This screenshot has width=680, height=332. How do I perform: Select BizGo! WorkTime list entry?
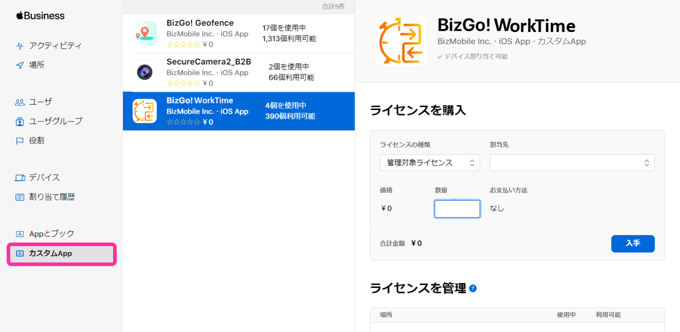[x=238, y=111]
